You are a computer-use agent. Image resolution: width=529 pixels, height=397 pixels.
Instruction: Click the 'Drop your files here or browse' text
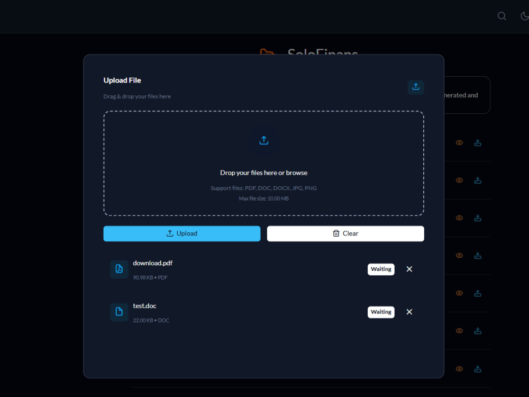coord(264,173)
